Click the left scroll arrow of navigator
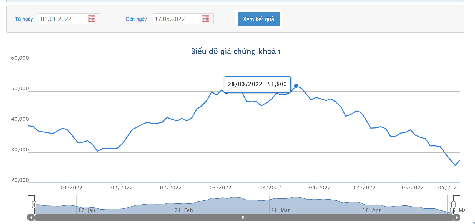The width and height of the screenshot is (475, 224). [x=31, y=217]
